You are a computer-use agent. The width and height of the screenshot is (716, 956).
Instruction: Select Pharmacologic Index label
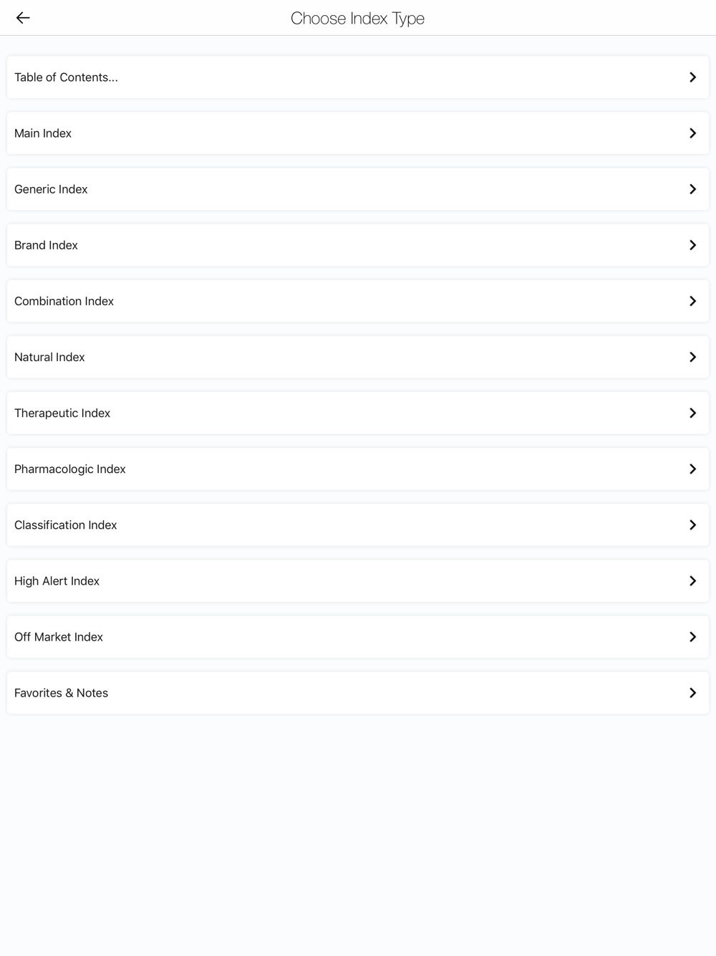[x=70, y=469]
